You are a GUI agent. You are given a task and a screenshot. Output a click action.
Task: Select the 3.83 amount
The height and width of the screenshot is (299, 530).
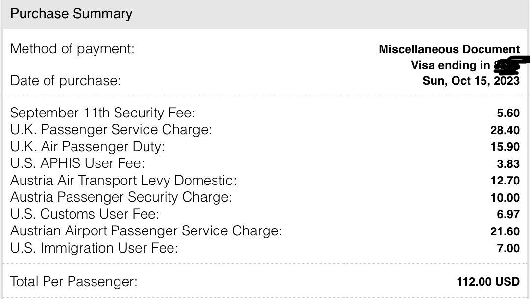(x=508, y=163)
